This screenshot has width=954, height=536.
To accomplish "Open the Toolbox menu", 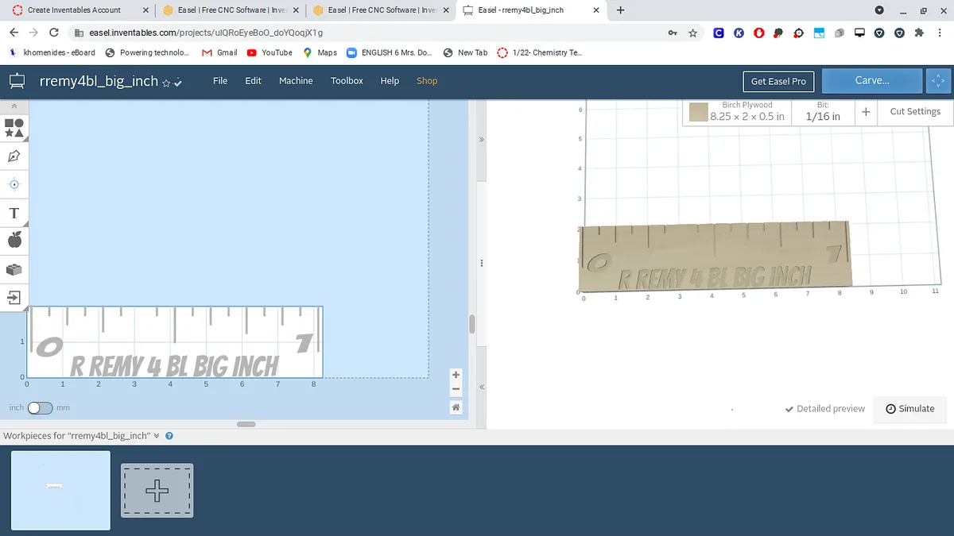I will click(347, 81).
